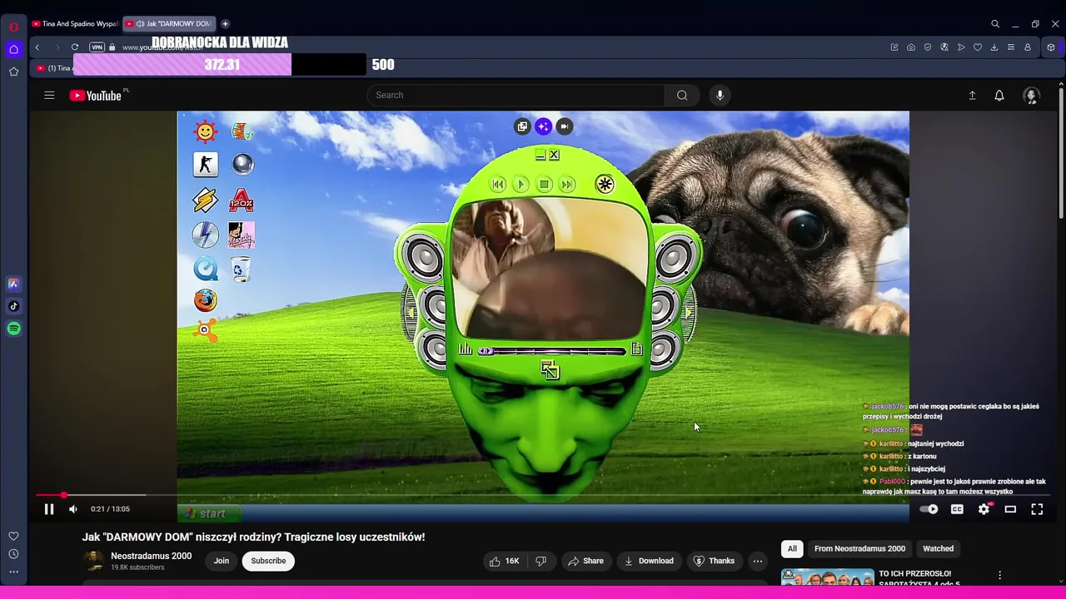Screen dimensions: 1066x599
Task: Enable Lucid Mode sparkle button on video
Action: (x=543, y=126)
